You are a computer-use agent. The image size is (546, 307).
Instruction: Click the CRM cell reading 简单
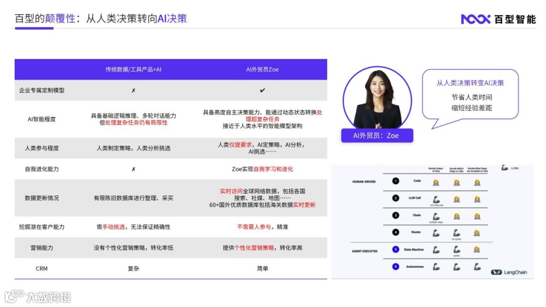(262, 269)
